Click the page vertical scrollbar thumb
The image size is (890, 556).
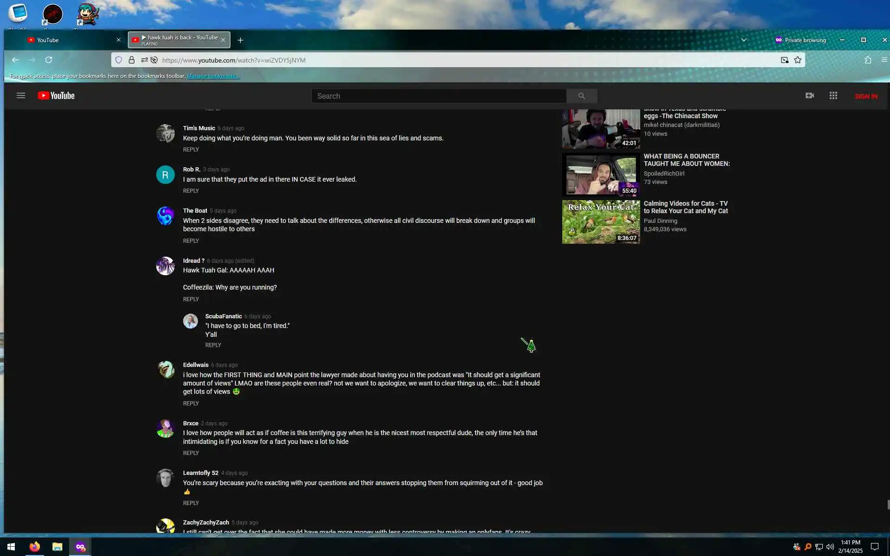[x=888, y=504]
